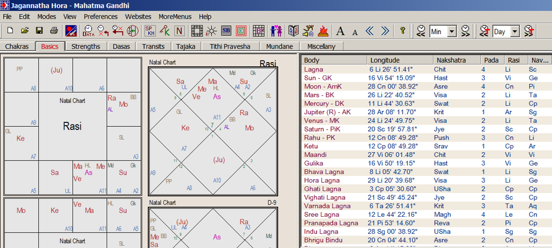This screenshot has width=552, height=248.
Task: Switch to the Tajaka tab
Action: (x=186, y=46)
